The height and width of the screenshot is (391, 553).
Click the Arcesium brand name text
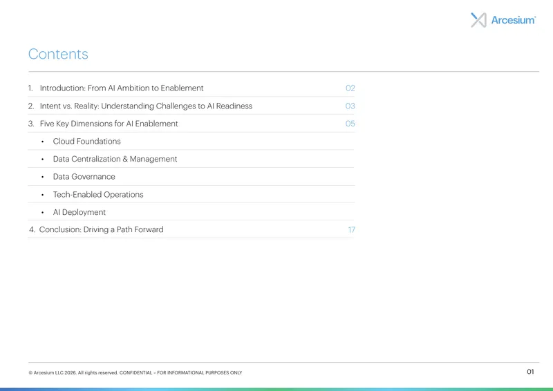tap(514, 20)
